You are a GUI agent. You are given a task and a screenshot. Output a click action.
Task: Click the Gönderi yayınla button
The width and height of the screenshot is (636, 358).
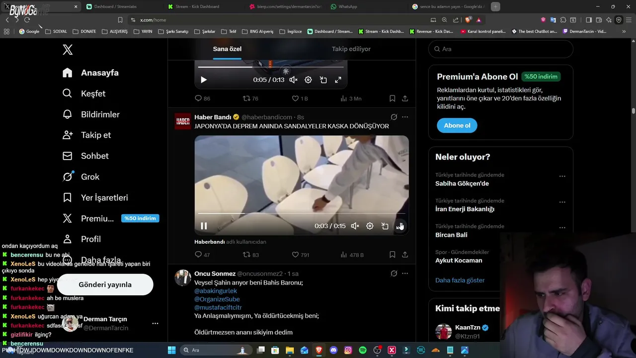pos(105,285)
